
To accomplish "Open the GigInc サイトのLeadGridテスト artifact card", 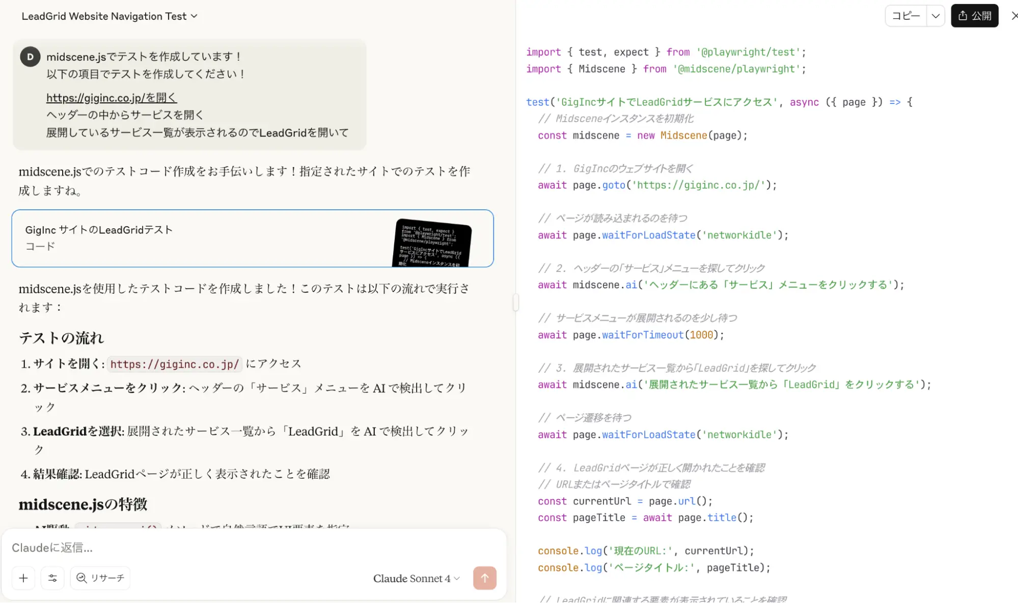I will click(x=253, y=238).
